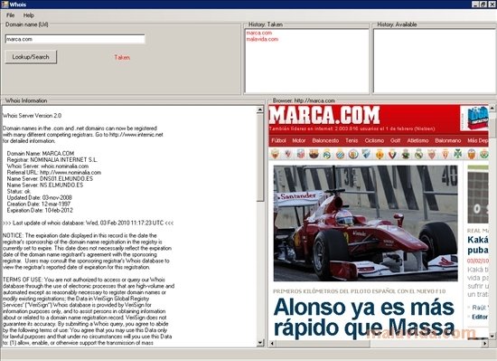
Task: Click the Registrar: NOMINALIA INTERNET line
Action: point(52,160)
